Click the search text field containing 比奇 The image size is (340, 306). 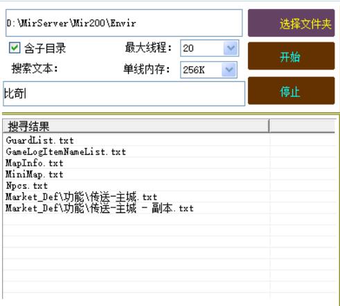coord(124,94)
